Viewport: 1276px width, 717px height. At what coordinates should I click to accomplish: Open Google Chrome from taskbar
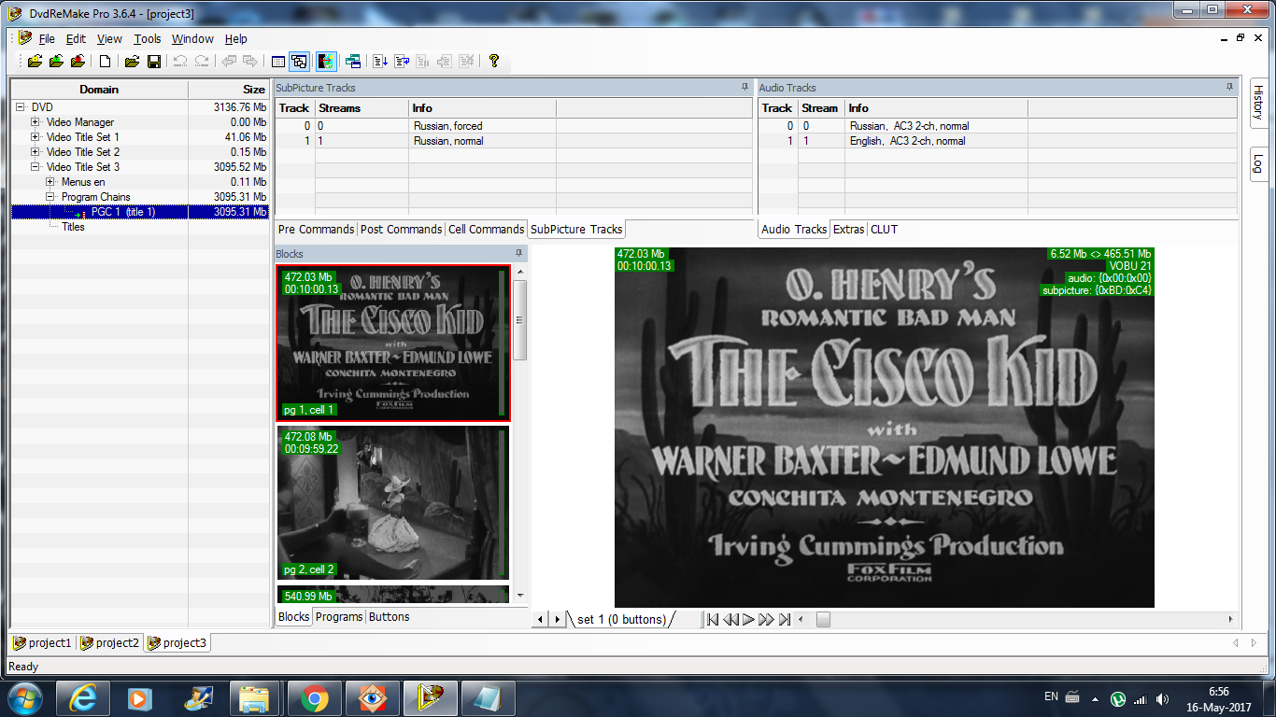tap(314, 698)
